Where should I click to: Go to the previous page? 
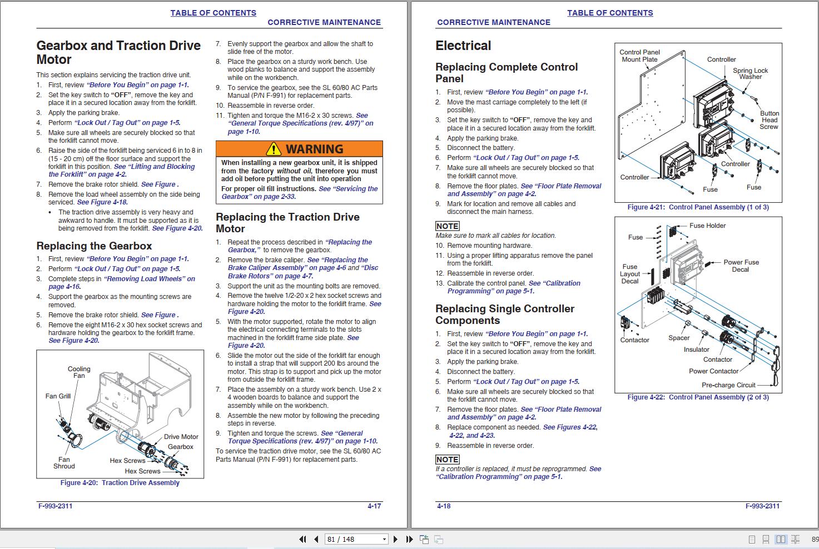click(x=316, y=539)
